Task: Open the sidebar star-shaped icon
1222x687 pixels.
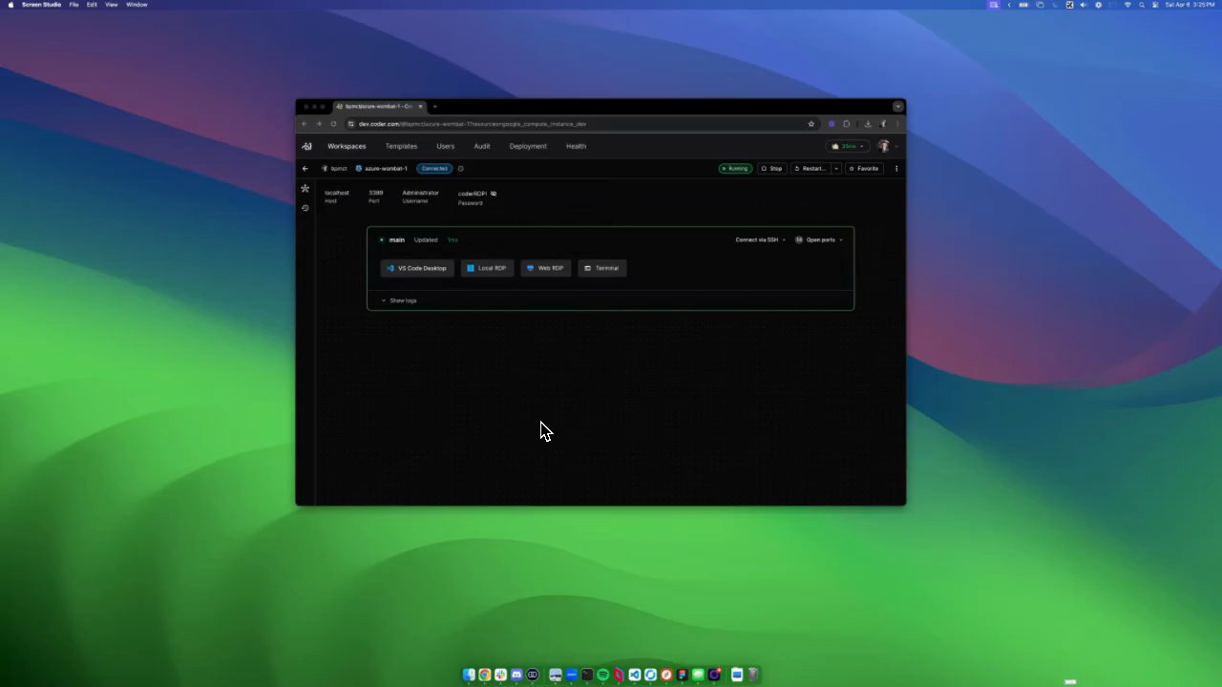Action: tap(305, 189)
